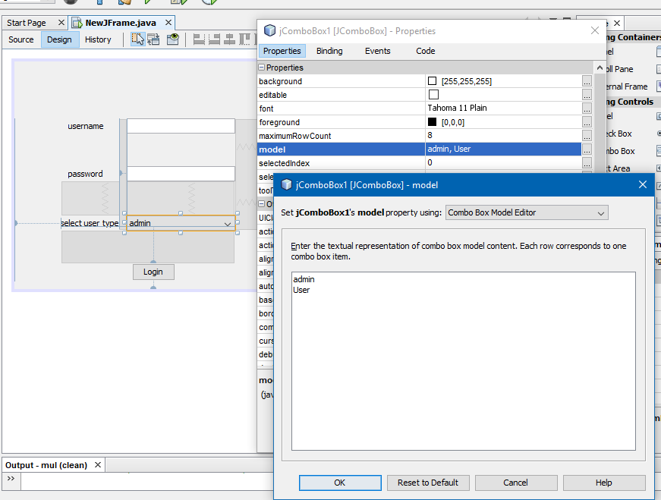Click OK in the model editor dialog
This screenshot has height=500, width=661.
coord(340,483)
